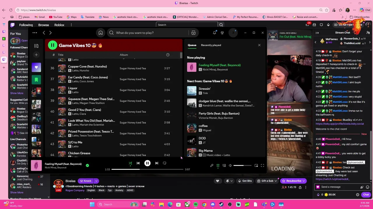Click the Gift a Sub button
Image resolution: width=373 pixels, height=209 pixels.
click(267, 181)
